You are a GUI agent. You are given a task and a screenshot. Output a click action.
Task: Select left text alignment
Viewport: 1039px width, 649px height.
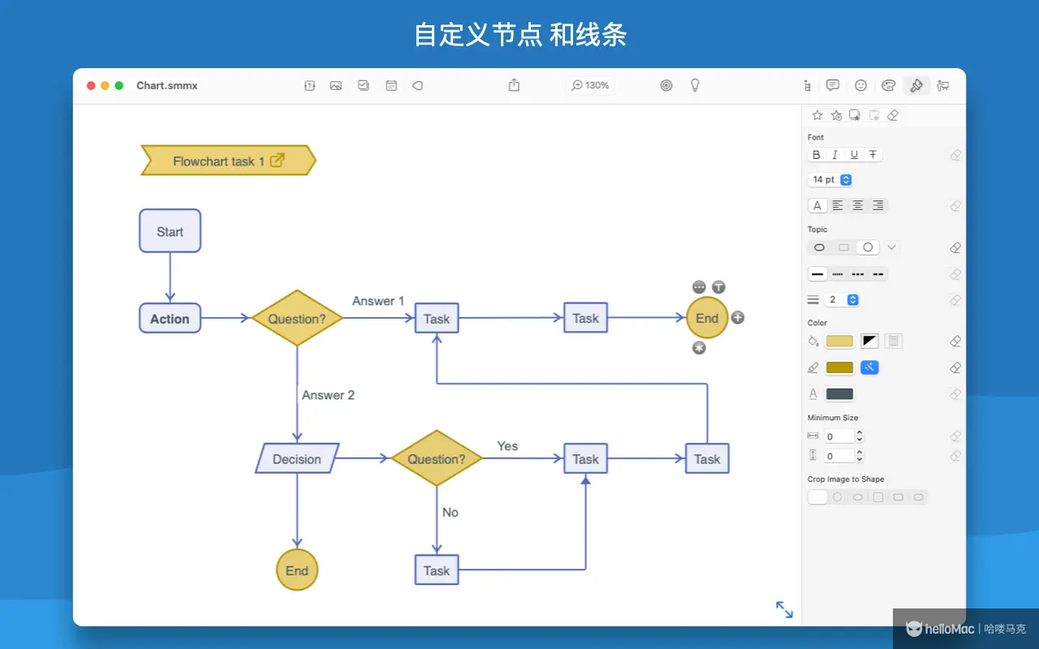point(838,206)
